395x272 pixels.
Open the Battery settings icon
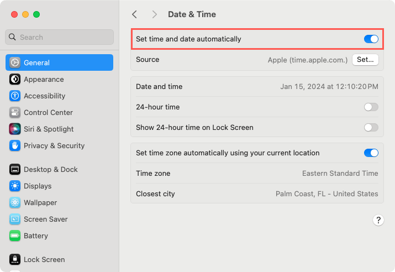(x=15, y=236)
